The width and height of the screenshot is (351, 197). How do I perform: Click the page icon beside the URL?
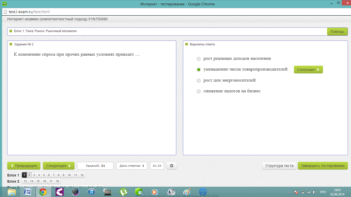[5, 12]
